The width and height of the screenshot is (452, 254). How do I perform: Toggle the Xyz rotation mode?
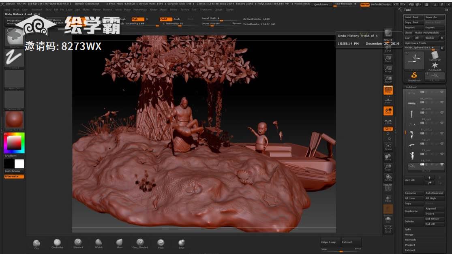pos(388,129)
